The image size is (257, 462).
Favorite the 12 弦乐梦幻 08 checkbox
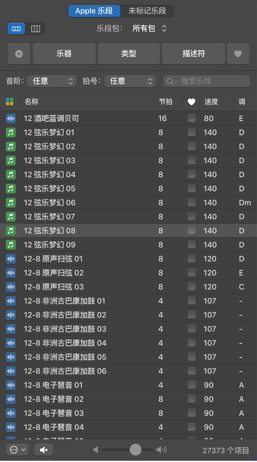(191, 231)
